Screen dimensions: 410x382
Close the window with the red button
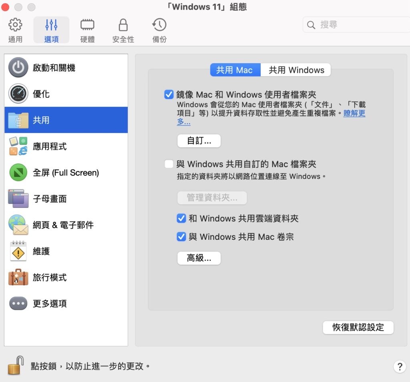(x=6, y=7)
